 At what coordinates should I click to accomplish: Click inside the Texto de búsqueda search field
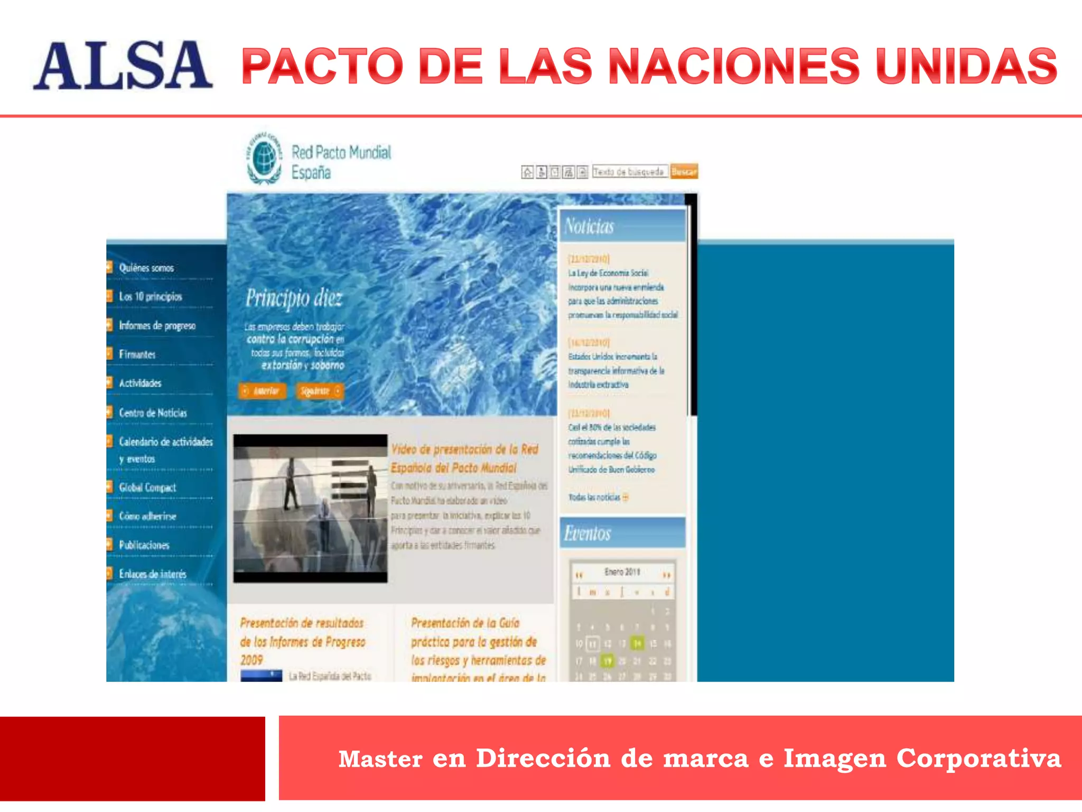pyautogui.click(x=630, y=172)
